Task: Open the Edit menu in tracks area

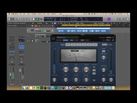Action: pyautogui.click(x=33, y=23)
